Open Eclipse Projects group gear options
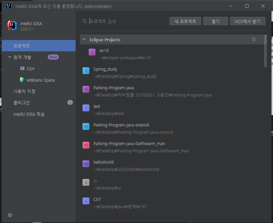The height and width of the screenshot is (223, 273). click(x=254, y=39)
